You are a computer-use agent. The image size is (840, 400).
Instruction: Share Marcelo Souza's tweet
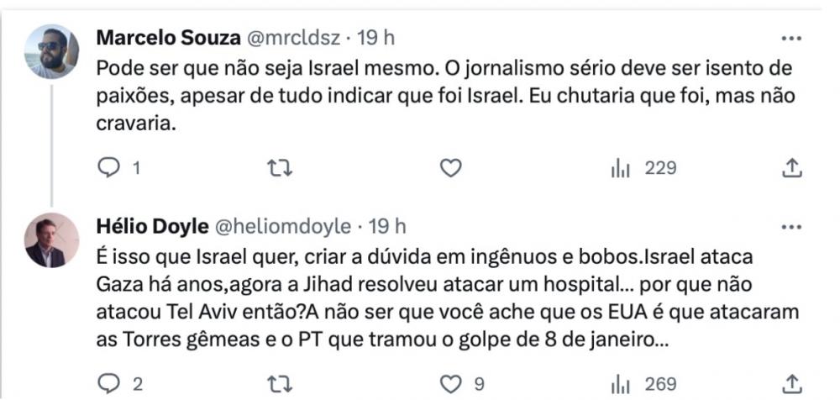791,169
